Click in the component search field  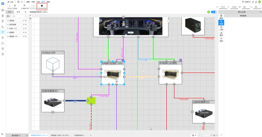[18, 16]
